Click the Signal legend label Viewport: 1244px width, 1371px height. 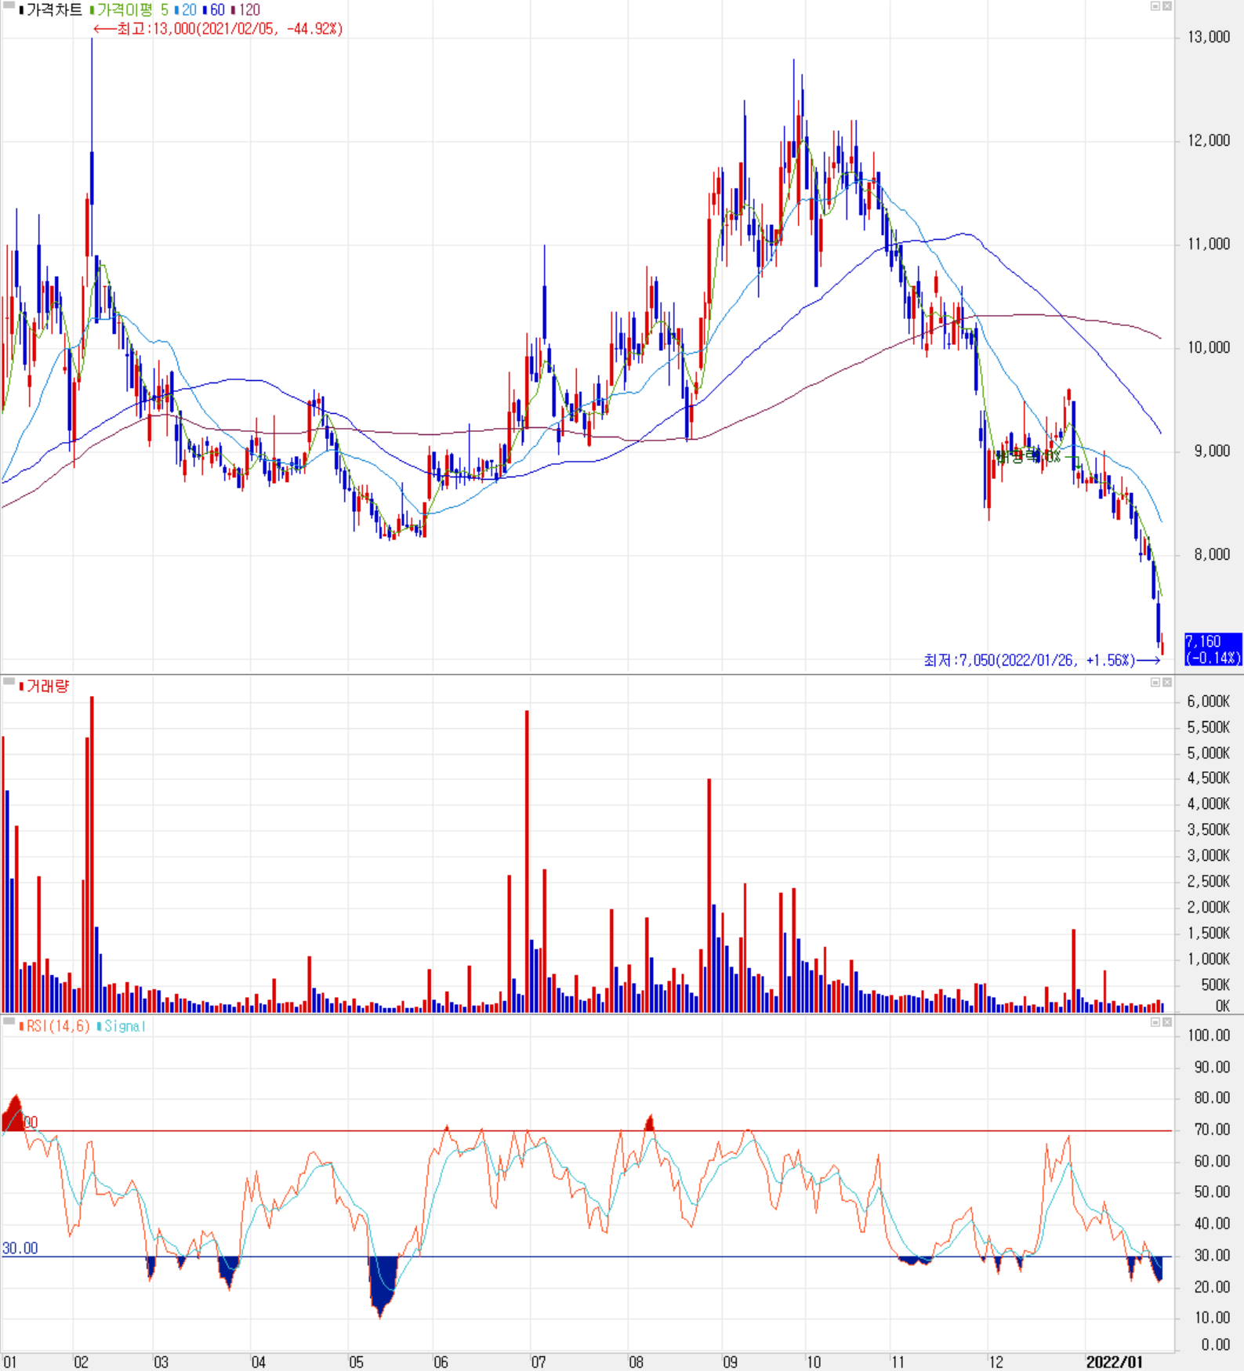pos(121,1026)
